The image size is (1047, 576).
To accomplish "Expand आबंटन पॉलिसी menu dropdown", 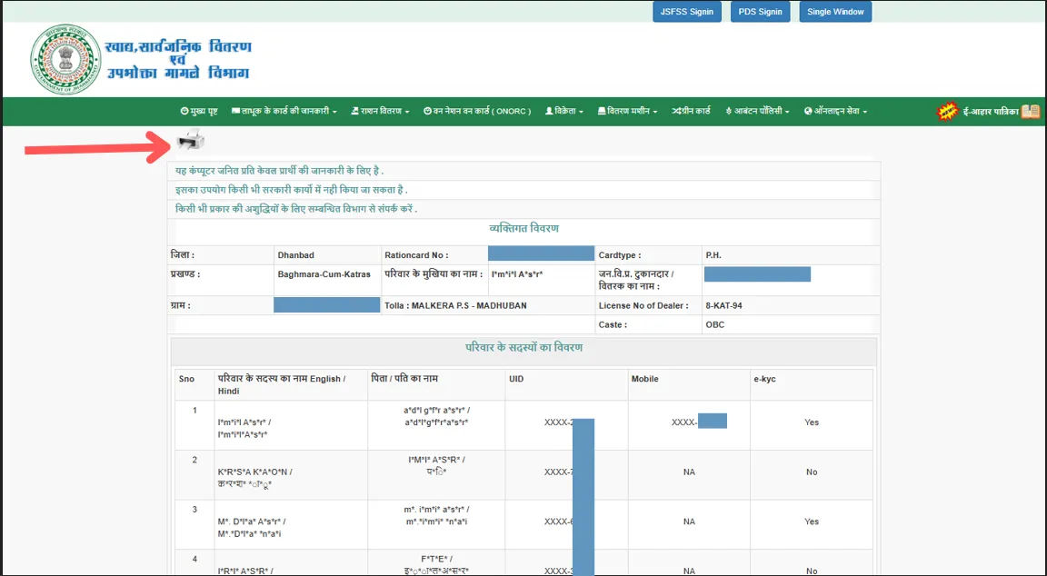I will (757, 112).
